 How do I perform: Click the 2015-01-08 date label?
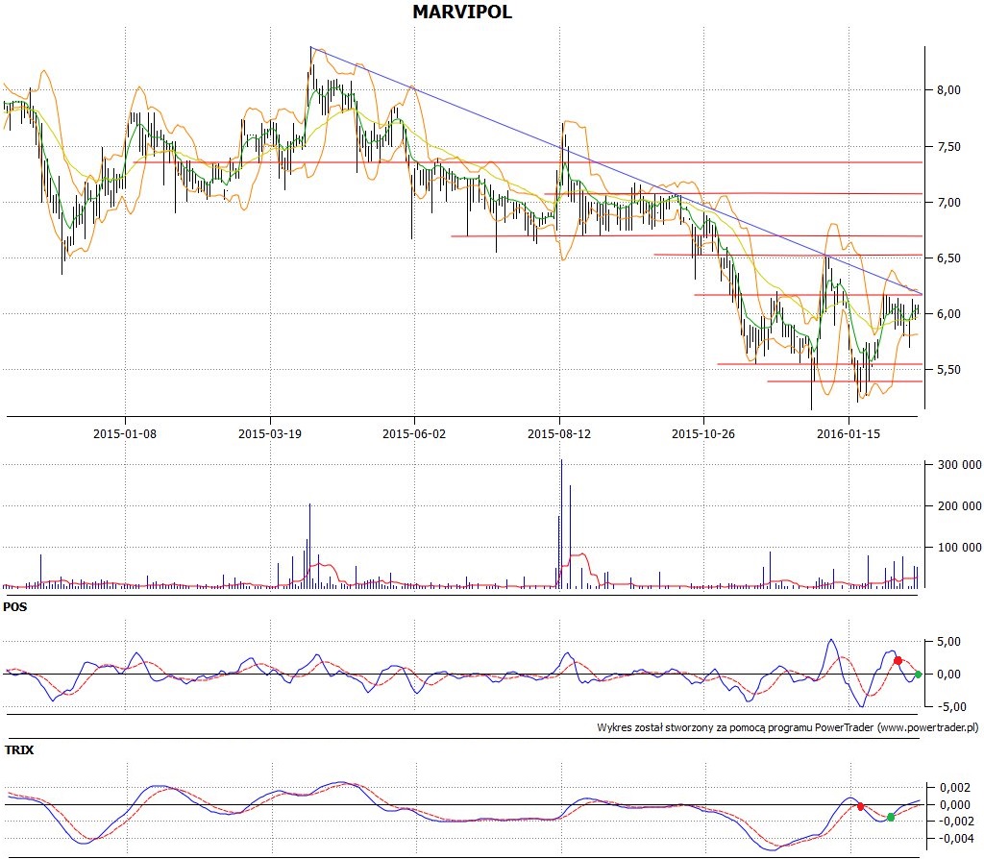tap(125, 433)
